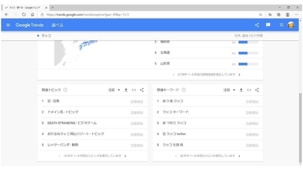Share the related topics widget
The image size is (303, 170).
click(x=142, y=90)
